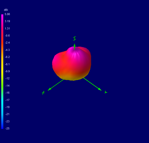The image size is (149, 143).
Task: Click the -8.1 scale value
Action: click(x=7, y=64)
